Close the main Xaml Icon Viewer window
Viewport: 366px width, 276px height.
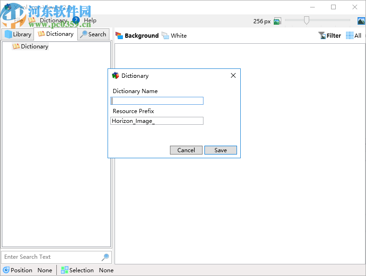click(354, 7)
